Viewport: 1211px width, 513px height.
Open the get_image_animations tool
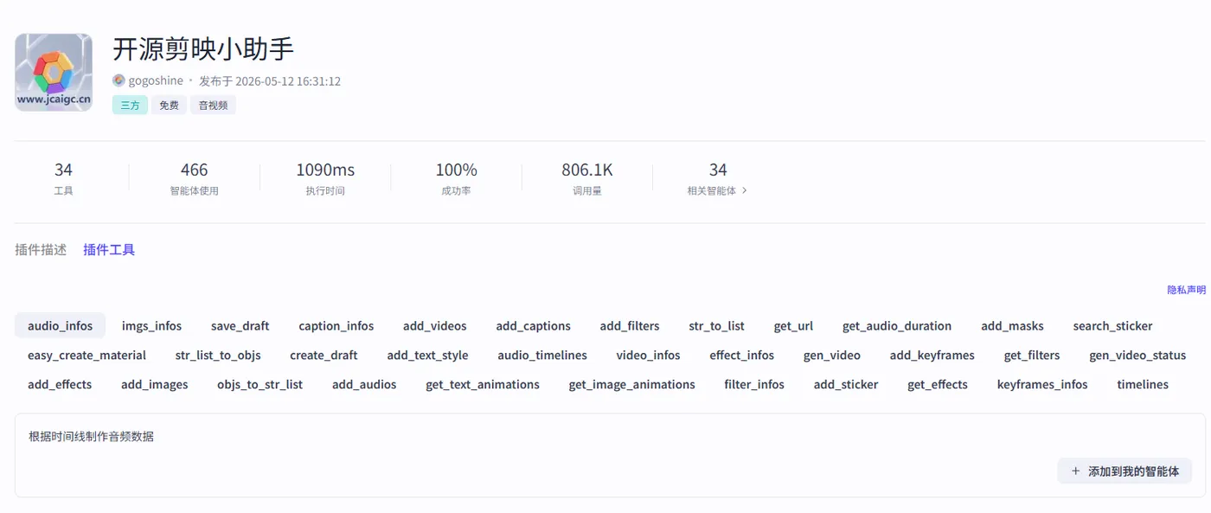tap(631, 385)
